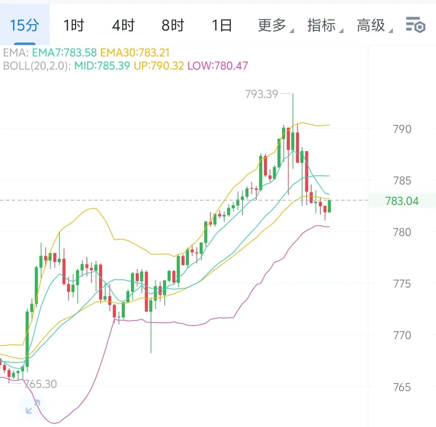Screen dimensions: 436x427
Task: Switch to the 1时 timeframe
Action: 74,25
